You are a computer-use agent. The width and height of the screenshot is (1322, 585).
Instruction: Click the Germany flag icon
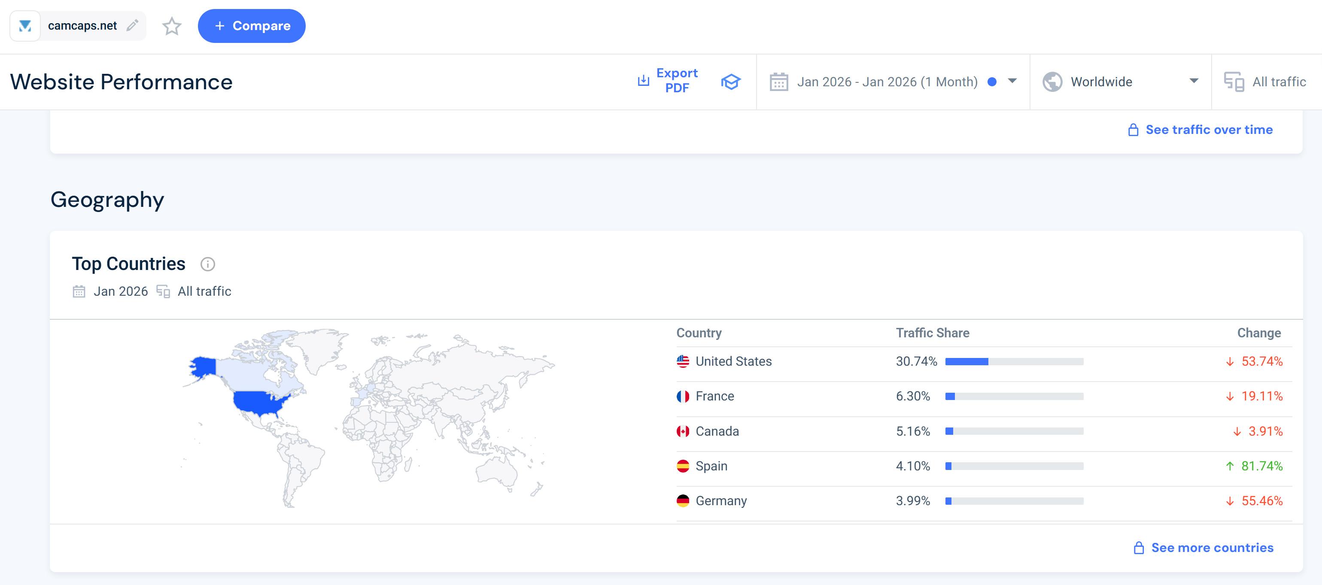point(683,501)
